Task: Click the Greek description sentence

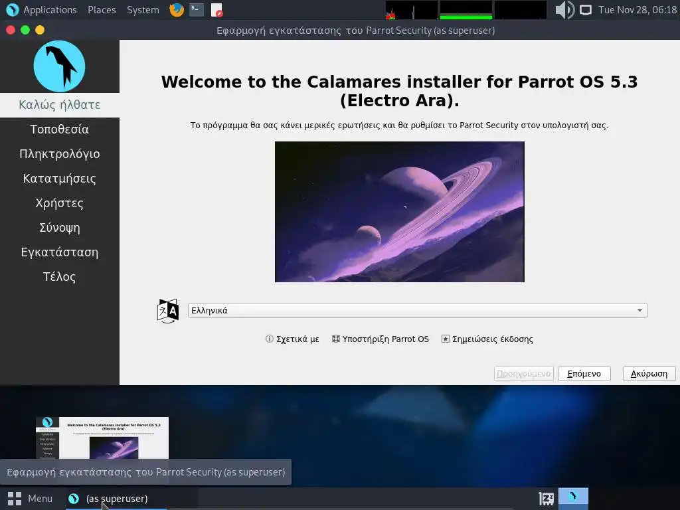Action: point(399,126)
